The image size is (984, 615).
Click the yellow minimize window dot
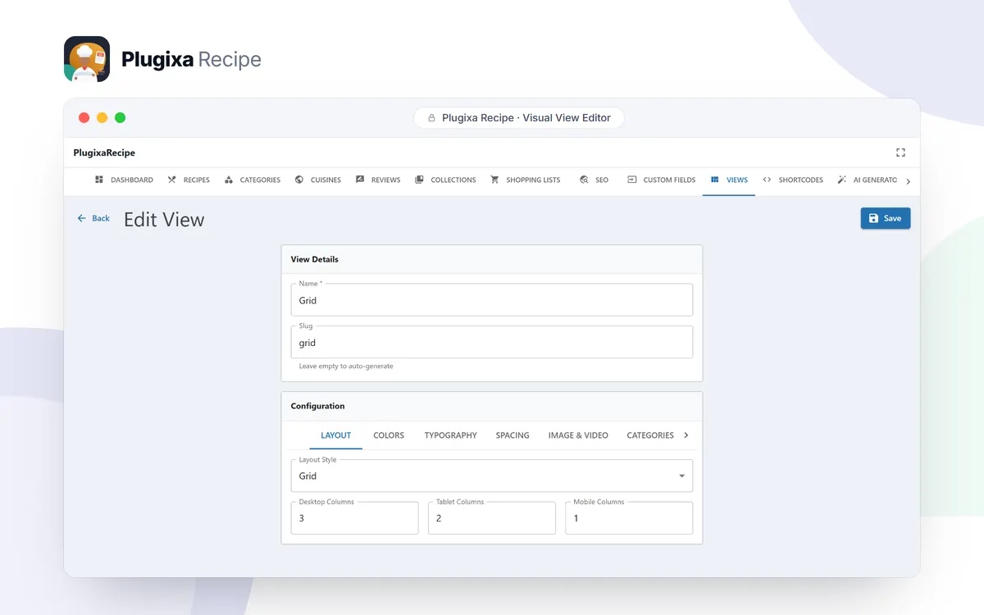(102, 117)
